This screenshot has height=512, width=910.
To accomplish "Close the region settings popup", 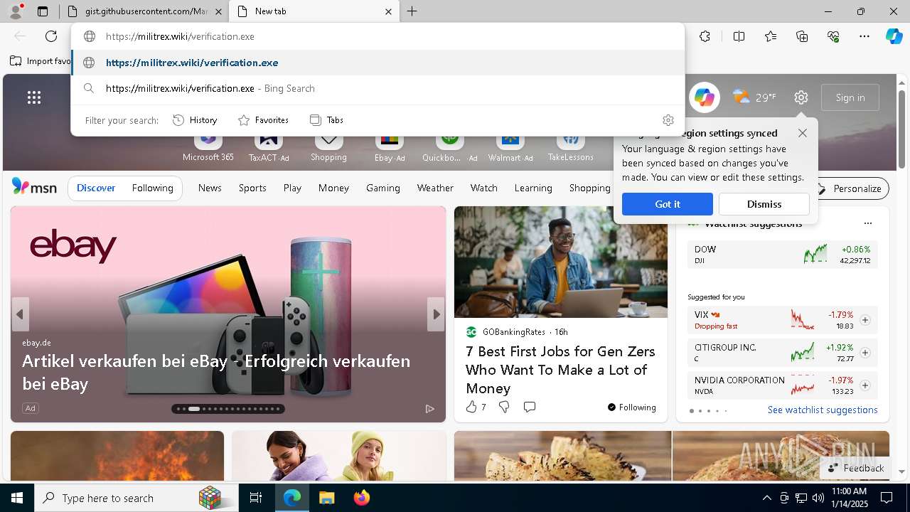I will point(803,133).
